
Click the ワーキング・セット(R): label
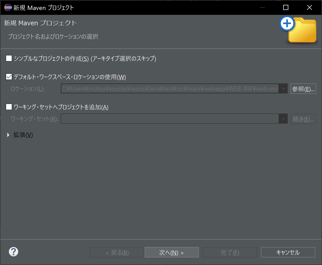click(x=34, y=119)
